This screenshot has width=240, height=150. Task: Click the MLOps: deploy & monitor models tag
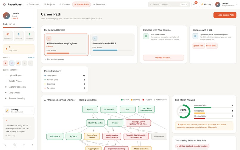pos(192,146)
